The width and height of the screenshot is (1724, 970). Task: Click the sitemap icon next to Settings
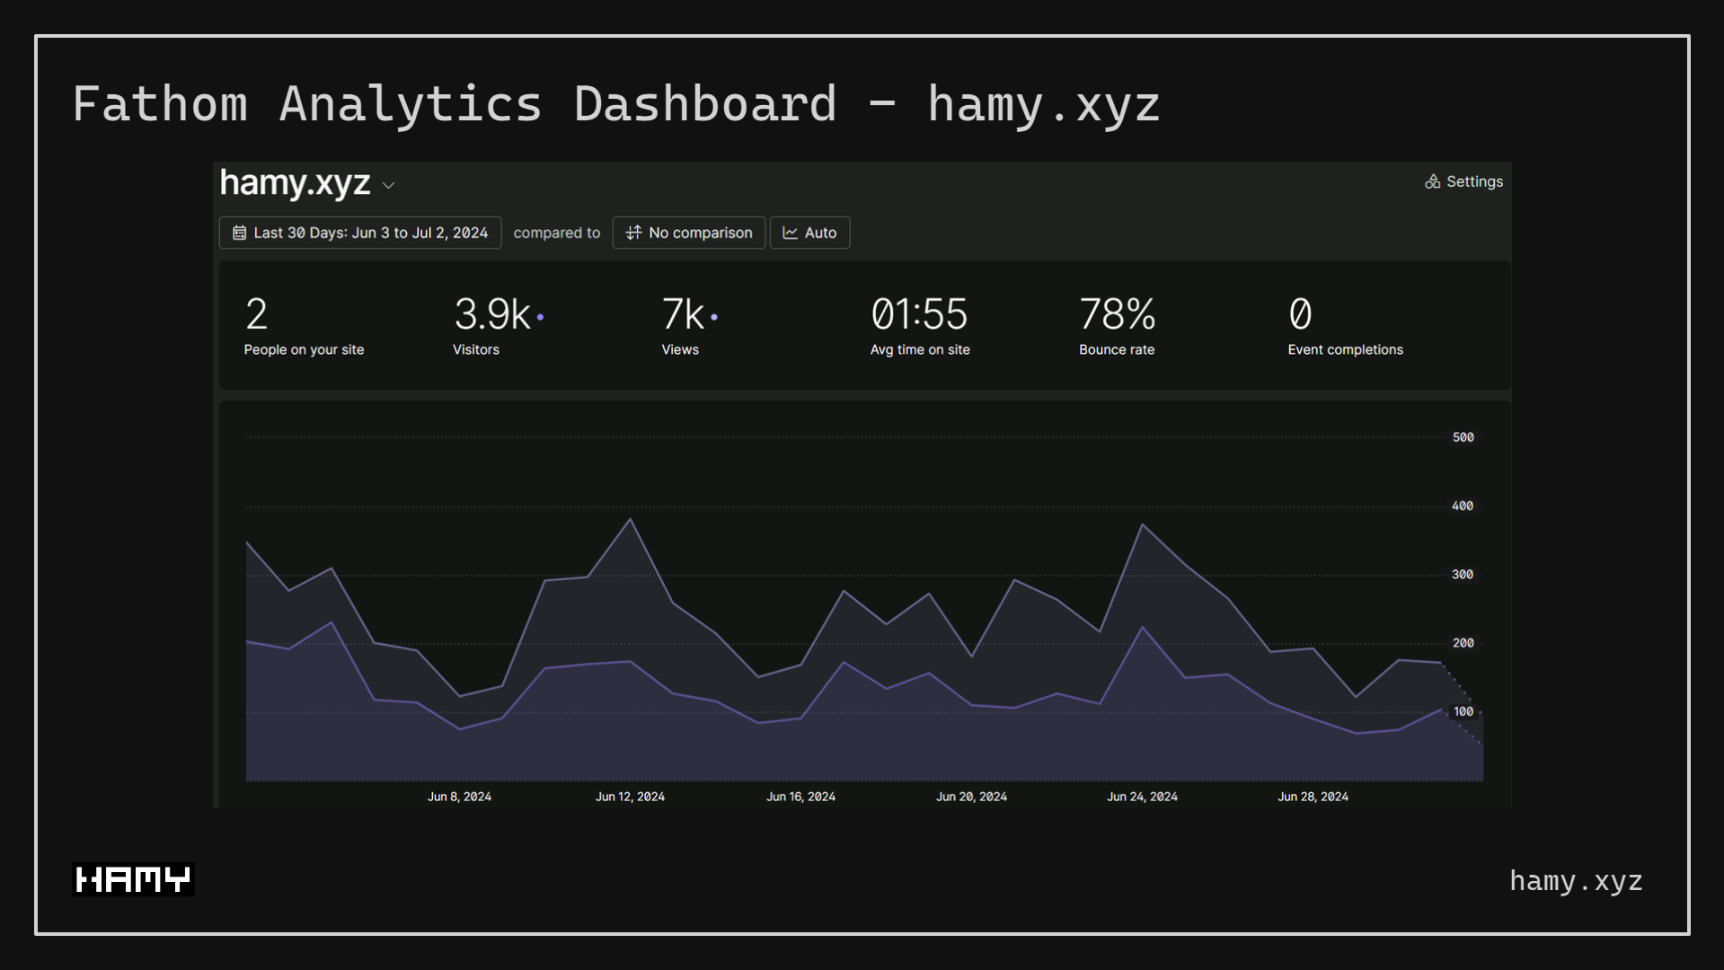tap(1433, 181)
